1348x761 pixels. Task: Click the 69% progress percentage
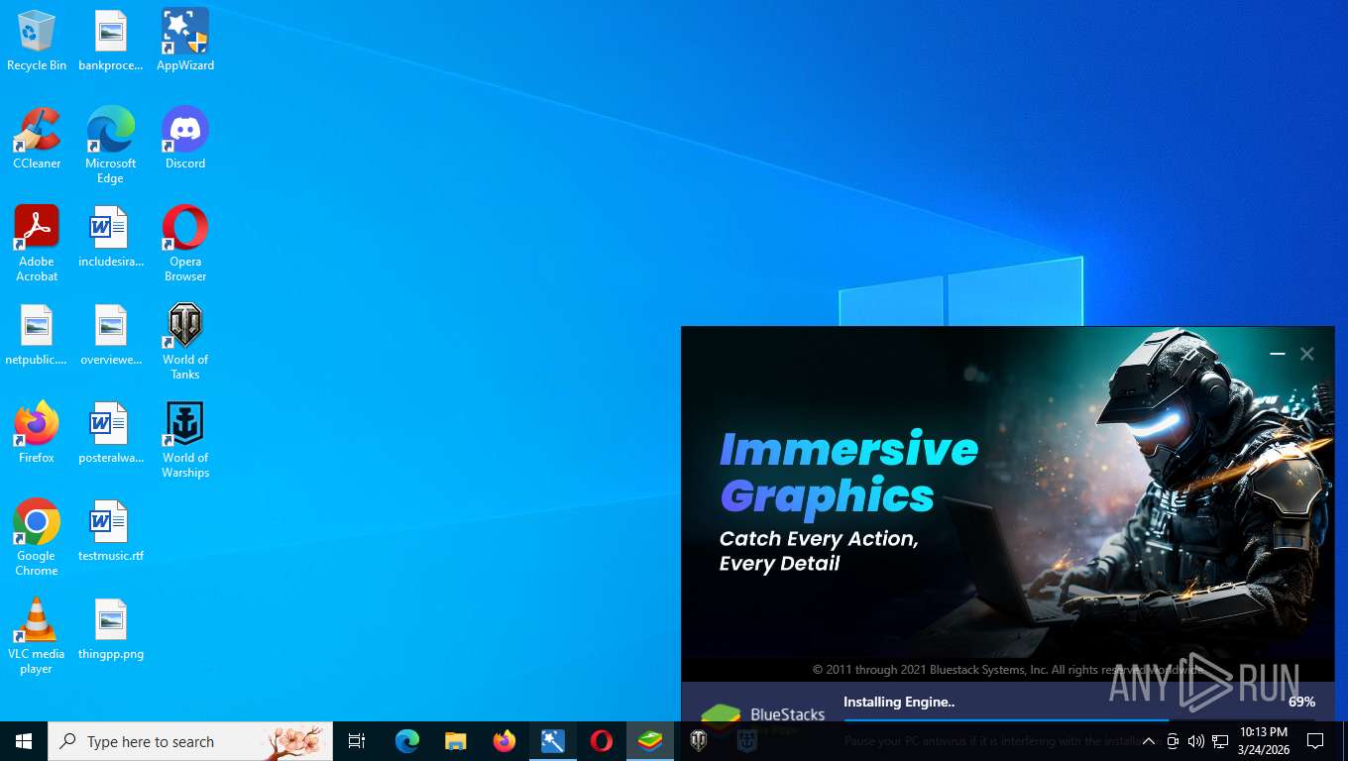click(1302, 702)
